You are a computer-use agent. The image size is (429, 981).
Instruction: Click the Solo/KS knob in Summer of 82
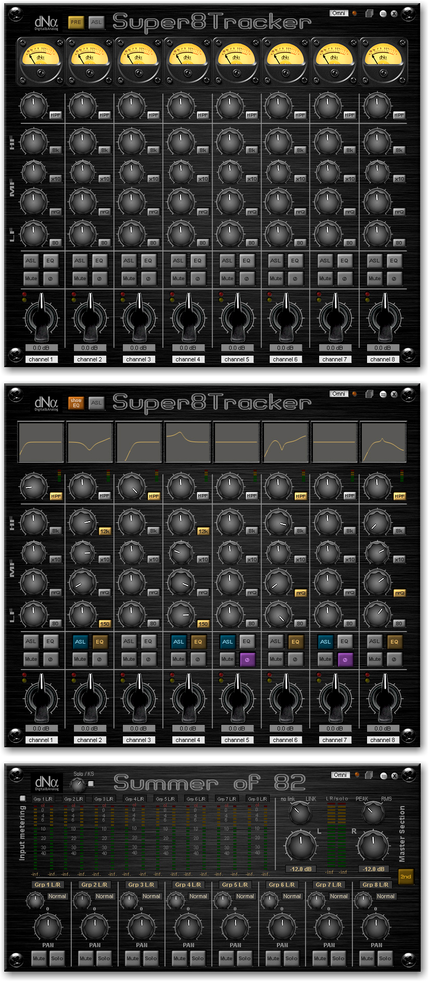pyautogui.click(x=78, y=785)
